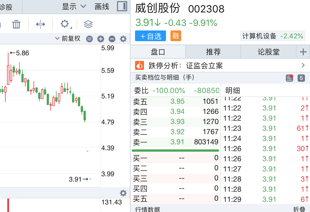The width and height of the screenshot is (310, 212).
Task: Open the lower indicator panel gear
Action: (123, 193)
